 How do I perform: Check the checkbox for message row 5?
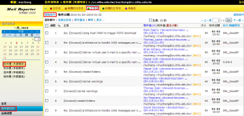pos(47,72)
